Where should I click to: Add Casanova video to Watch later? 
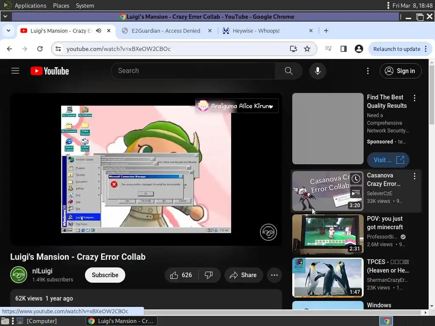pyautogui.click(x=356, y=179)
